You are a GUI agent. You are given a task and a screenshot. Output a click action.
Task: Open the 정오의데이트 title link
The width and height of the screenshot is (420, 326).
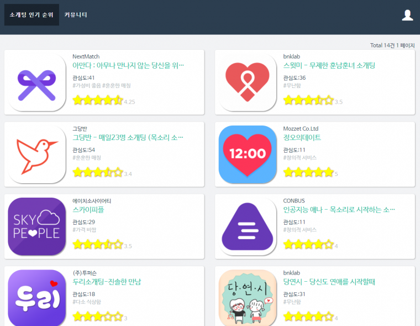(x=302, y=138)
